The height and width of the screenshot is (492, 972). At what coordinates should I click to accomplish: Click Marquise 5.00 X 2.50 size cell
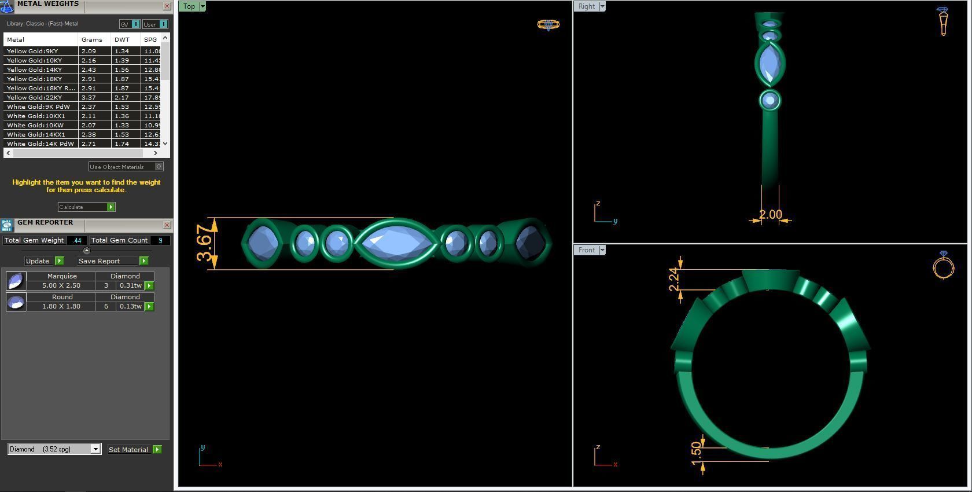click(61, 285)
